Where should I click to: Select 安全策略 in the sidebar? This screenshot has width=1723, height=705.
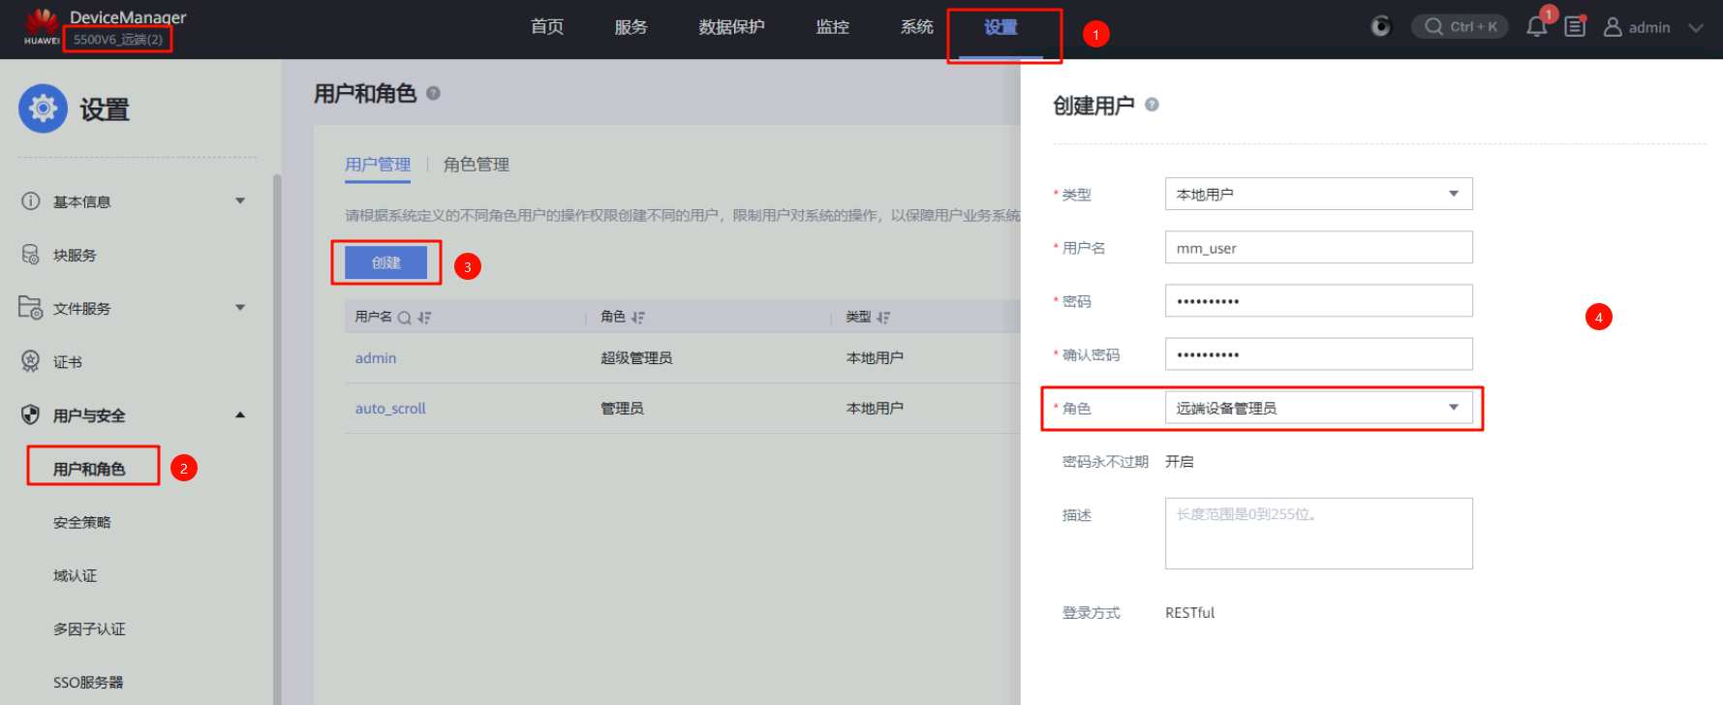82,522
